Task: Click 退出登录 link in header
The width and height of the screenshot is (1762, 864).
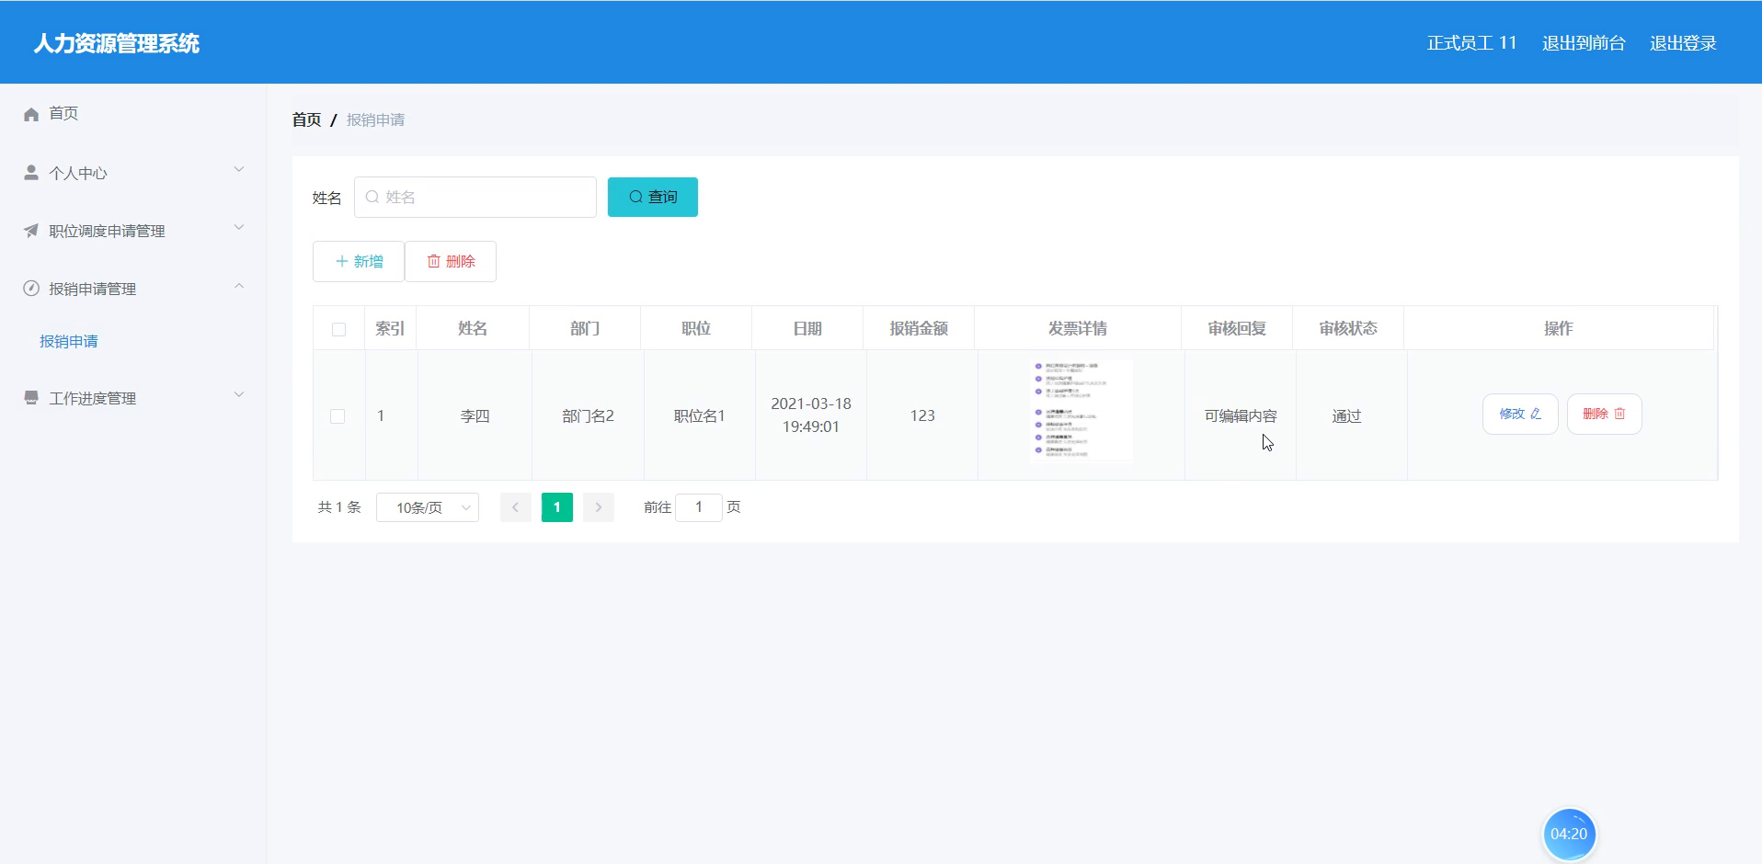Action: (1683, 43)
